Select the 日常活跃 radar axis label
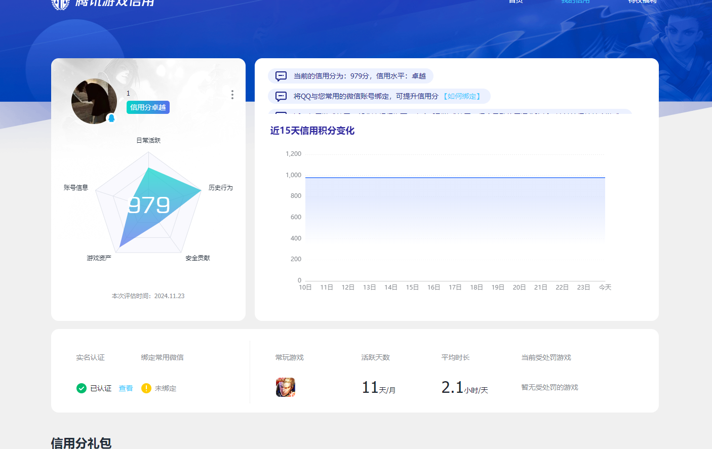 (148, 140)
